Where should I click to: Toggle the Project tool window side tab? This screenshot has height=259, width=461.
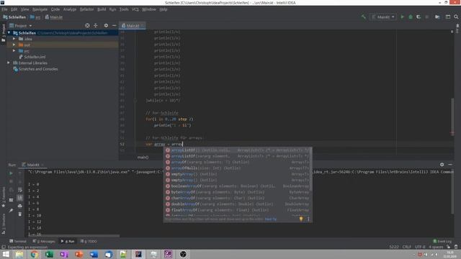click(x=3, y=32)
